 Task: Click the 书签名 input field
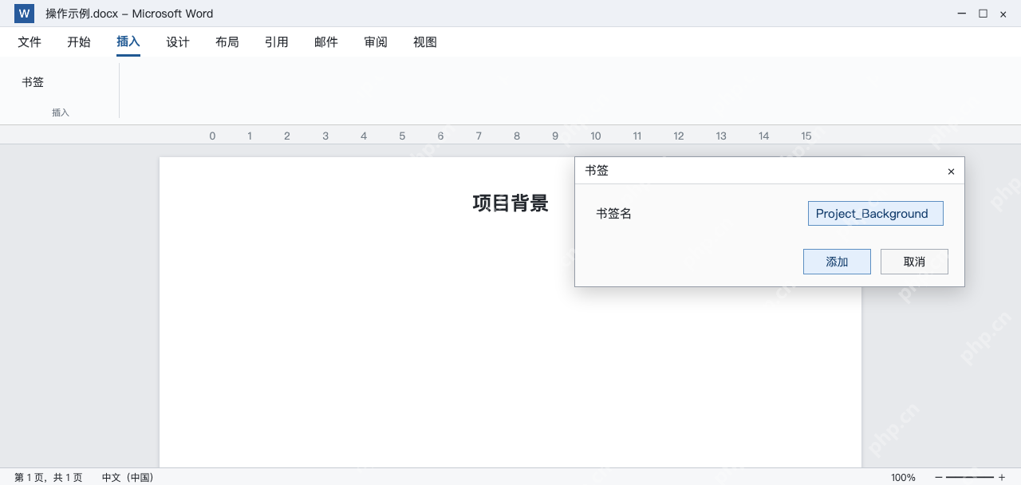(x=876, y=214)
